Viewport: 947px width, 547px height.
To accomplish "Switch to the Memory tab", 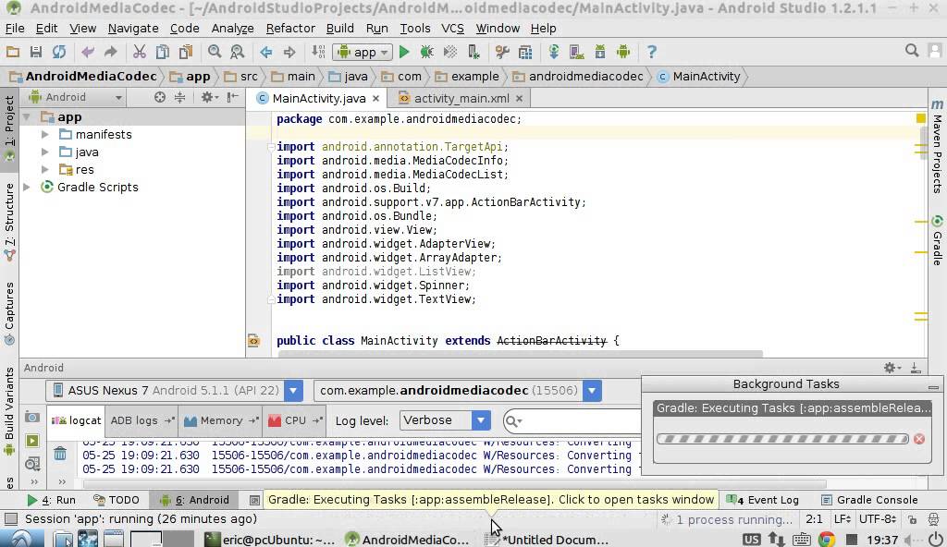I will (x=220, y=420).
